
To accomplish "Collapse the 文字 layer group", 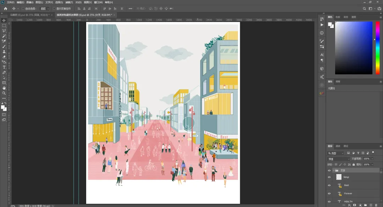I will point(334,170).
